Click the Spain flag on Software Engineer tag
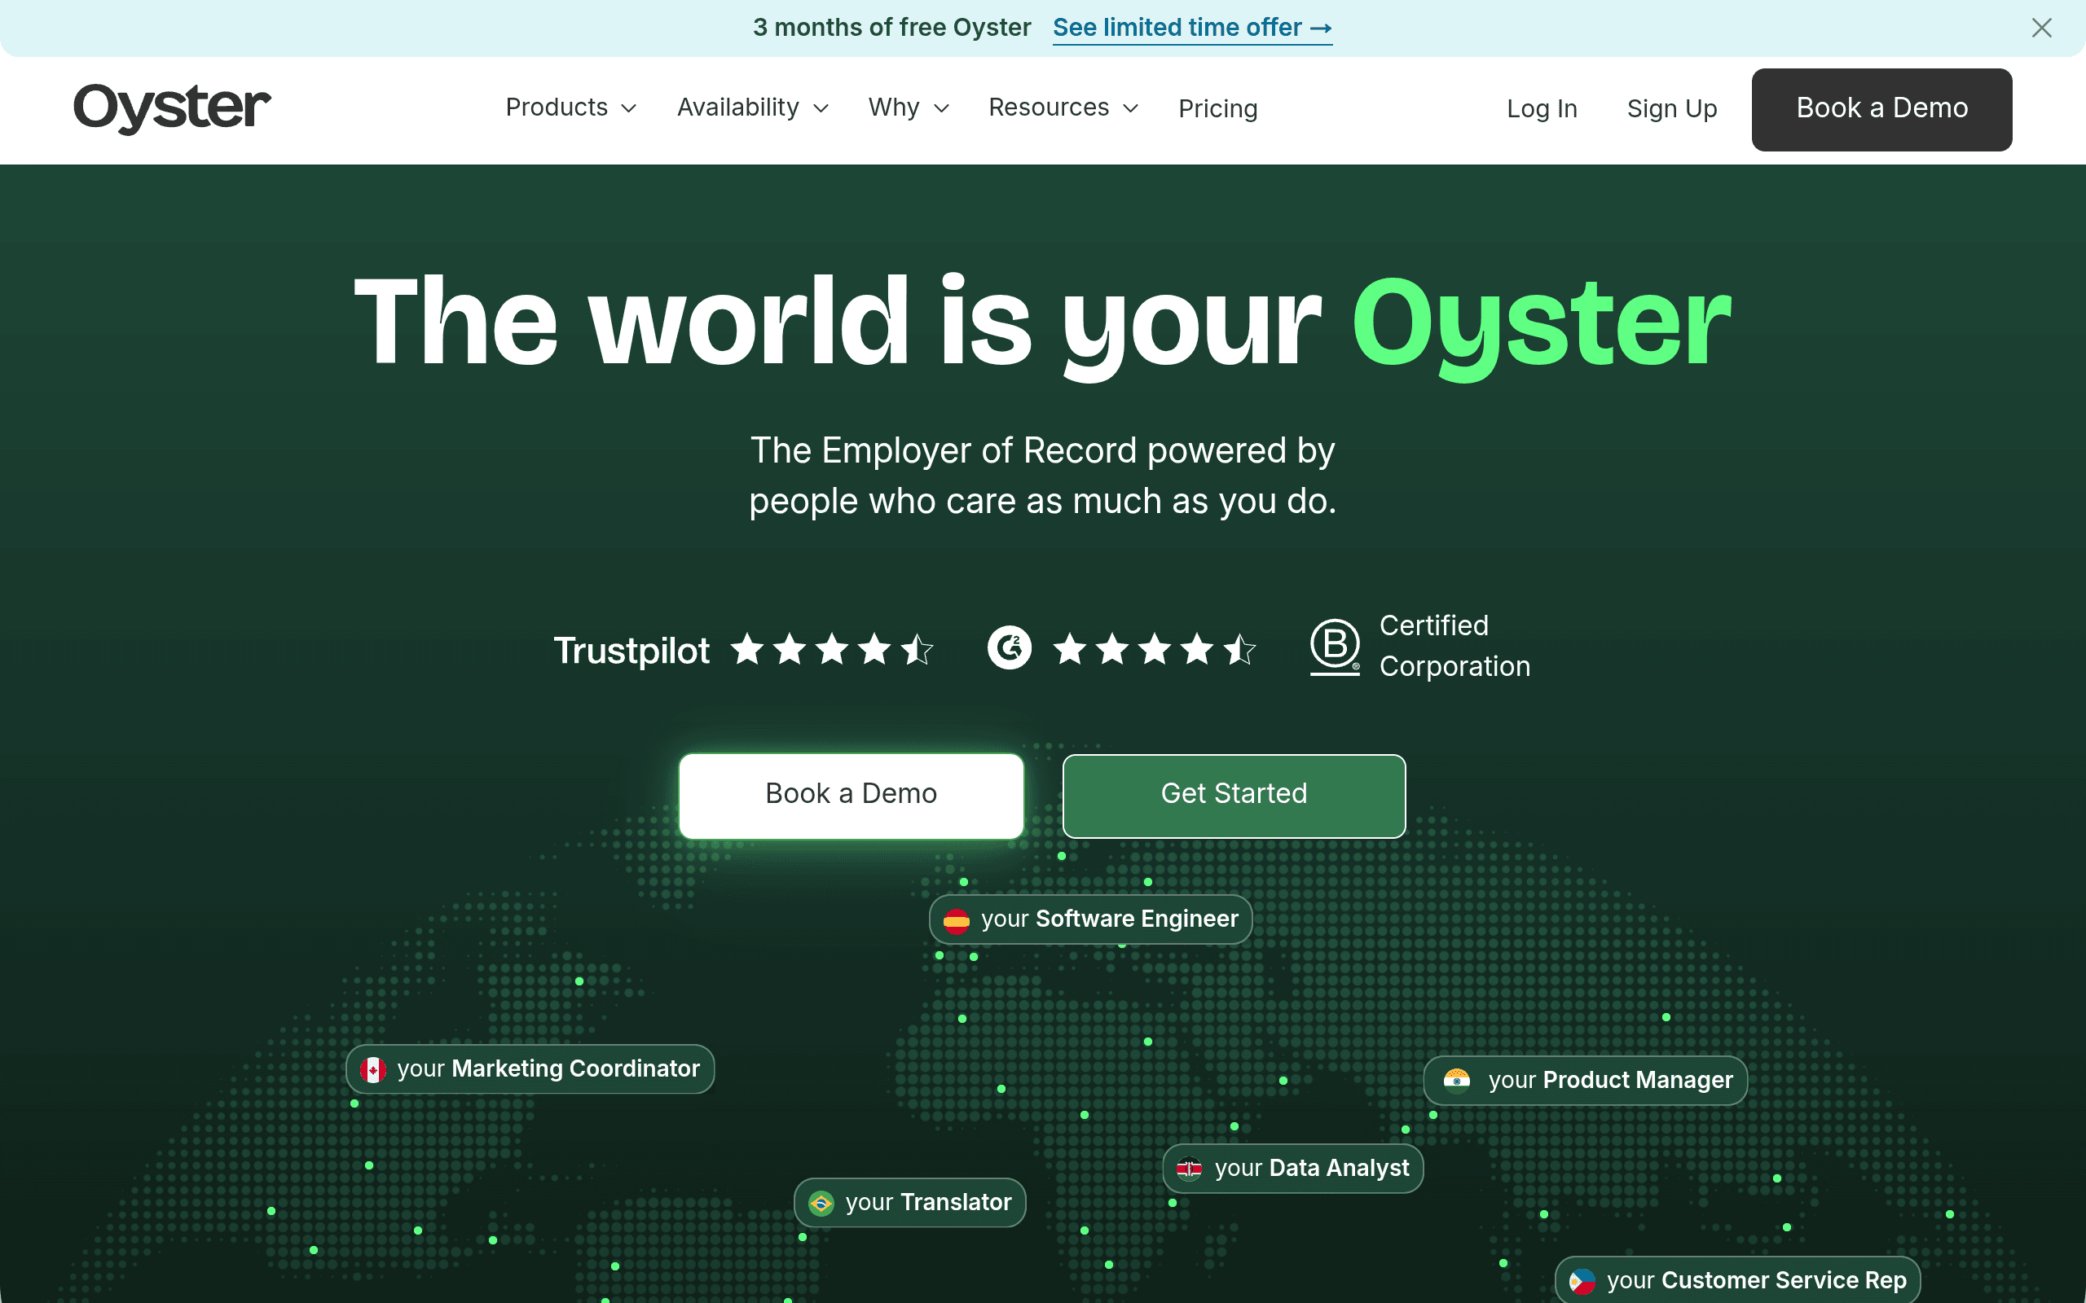2086x1303 pixels. tap(956, 920)
